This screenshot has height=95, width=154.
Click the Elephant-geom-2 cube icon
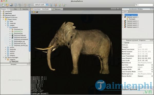coord(125,21)
